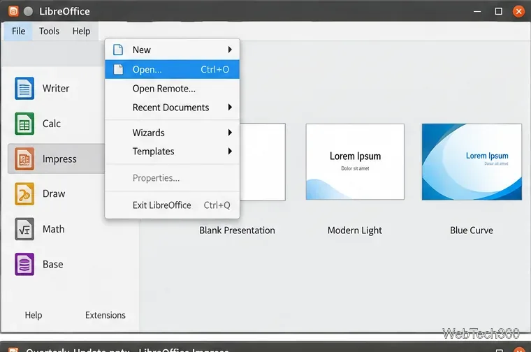Screen dimensions: 531x352
Task: Choose Exit LibreOffice menu entry
Action: [172, 205]
